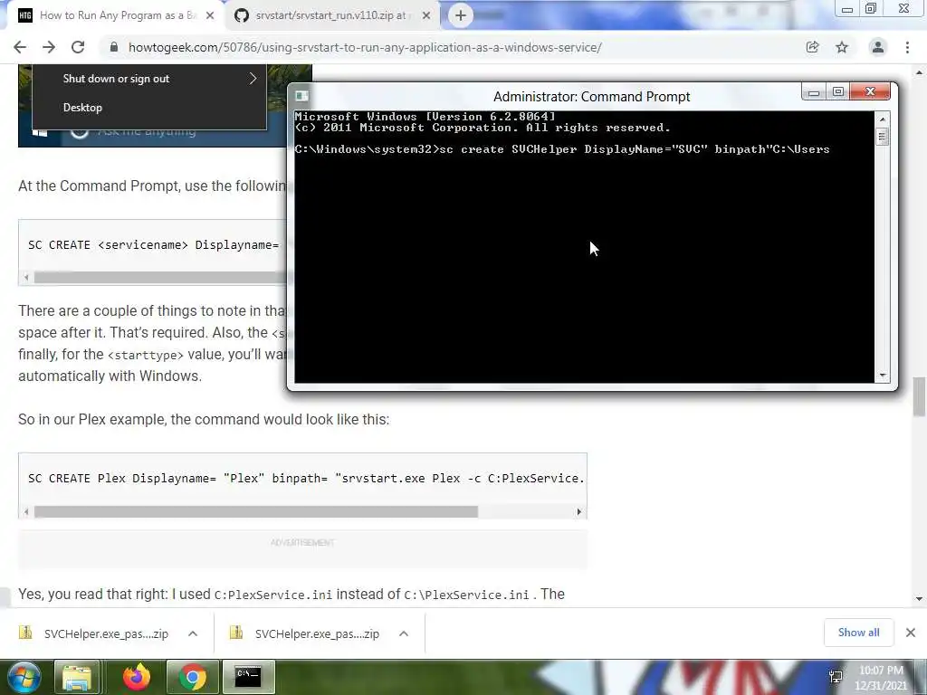Click Show all downloads button

858,633
